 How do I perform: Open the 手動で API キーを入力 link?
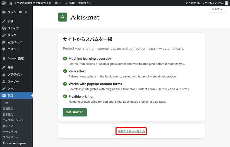pyautogui.click(x=131, y=131)
